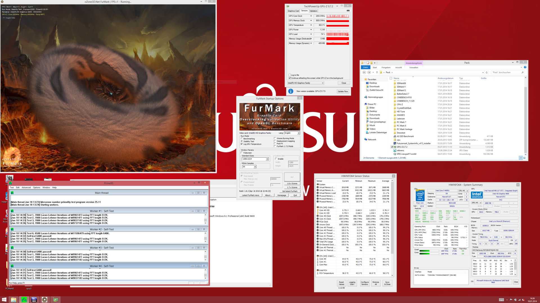Click Configure Sensors button
540x303 pixels.
point(365,283)
